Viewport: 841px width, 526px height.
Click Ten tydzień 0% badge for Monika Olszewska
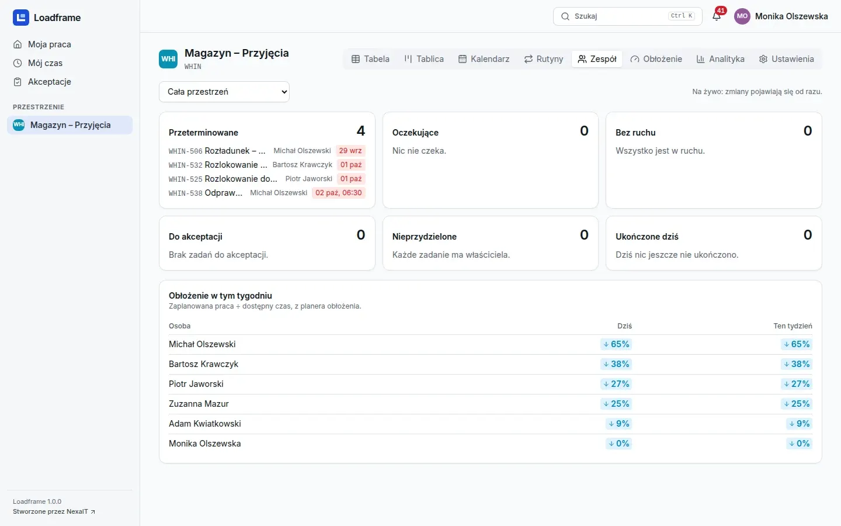799,444
